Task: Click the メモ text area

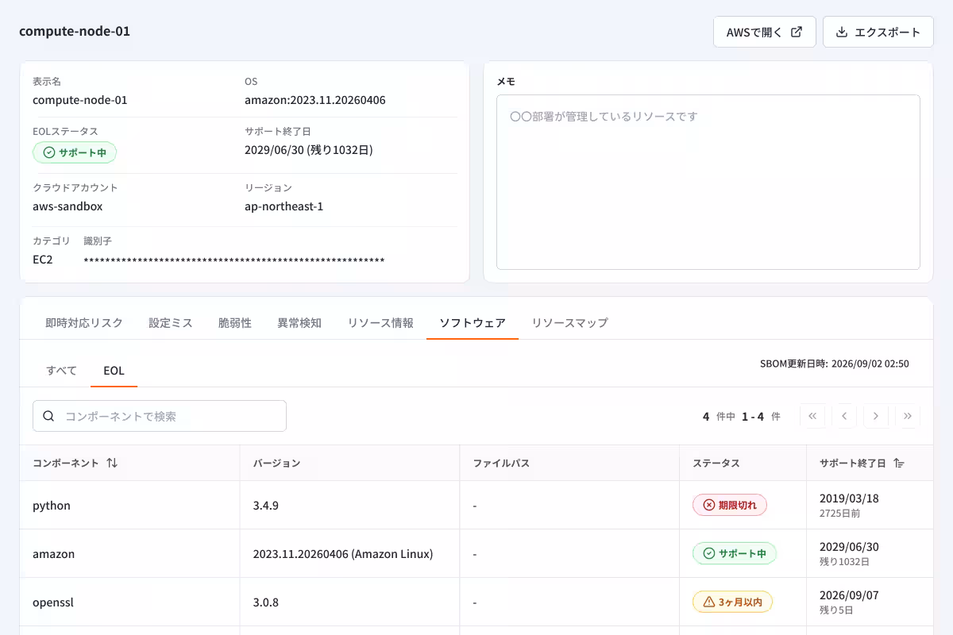Action: tap(708, 183)
